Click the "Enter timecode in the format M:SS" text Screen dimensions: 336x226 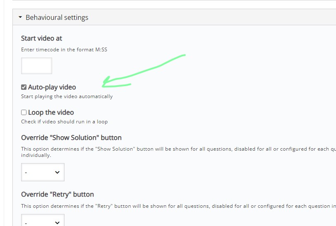point(64,50)
